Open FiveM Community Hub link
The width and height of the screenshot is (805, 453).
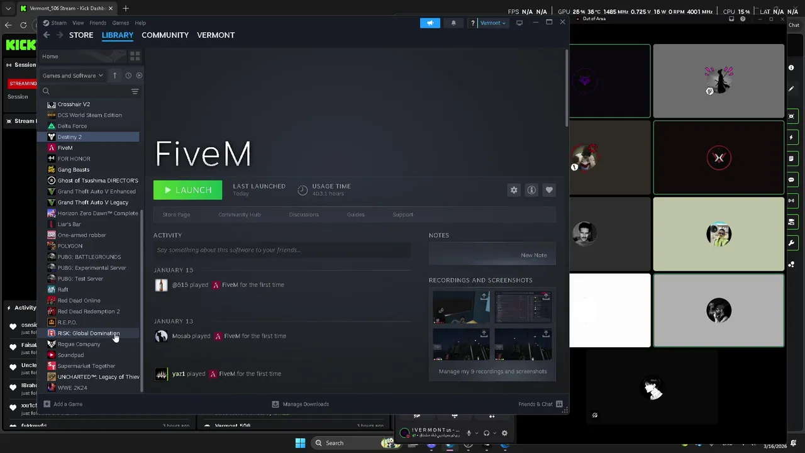click(x=239, y=215)
